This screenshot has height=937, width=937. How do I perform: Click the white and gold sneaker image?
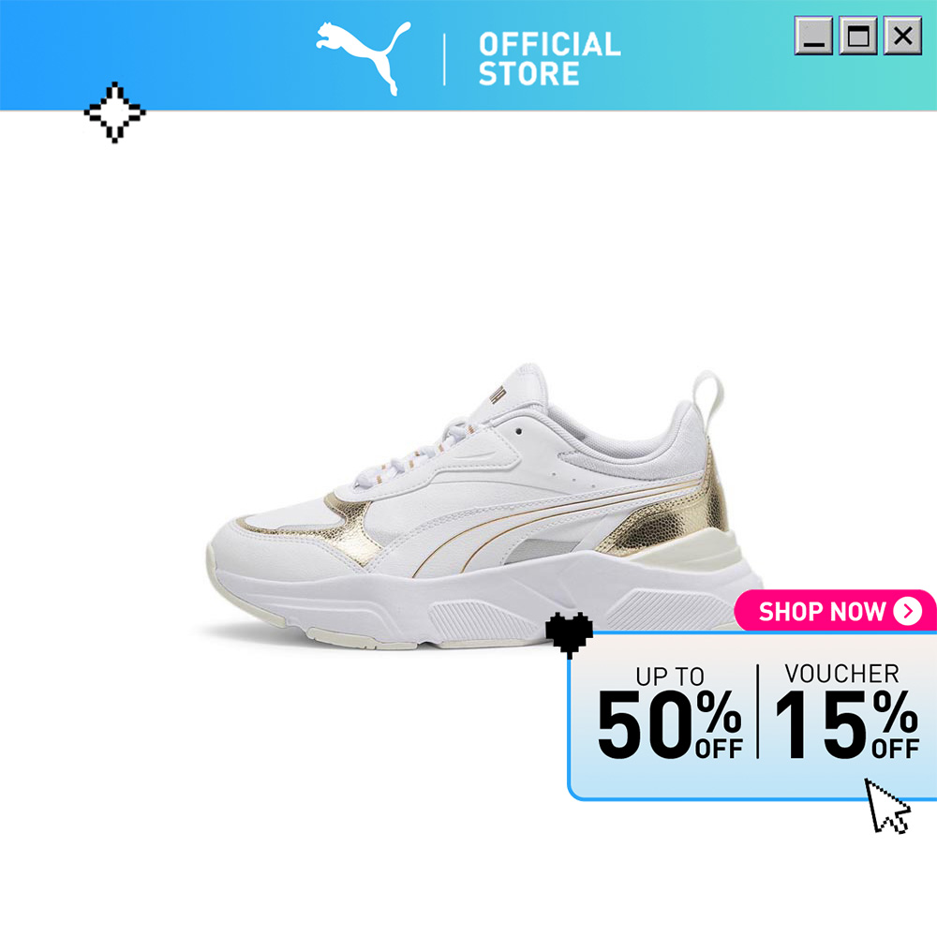coord(483,507)
